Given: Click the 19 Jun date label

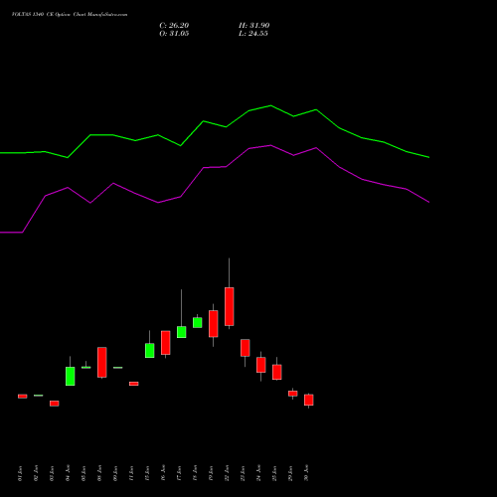Looking at the screenshot, I should pos(211,473).
